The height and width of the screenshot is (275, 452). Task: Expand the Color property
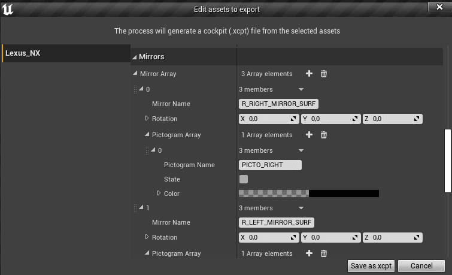tap(159, 193)
